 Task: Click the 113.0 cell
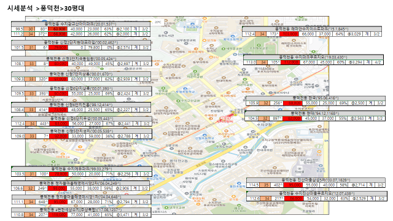click(x=251, y=62)
